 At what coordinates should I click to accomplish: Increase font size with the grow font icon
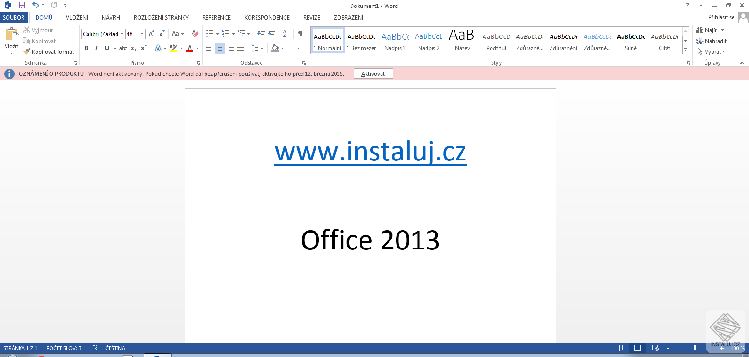coord(151,34)
